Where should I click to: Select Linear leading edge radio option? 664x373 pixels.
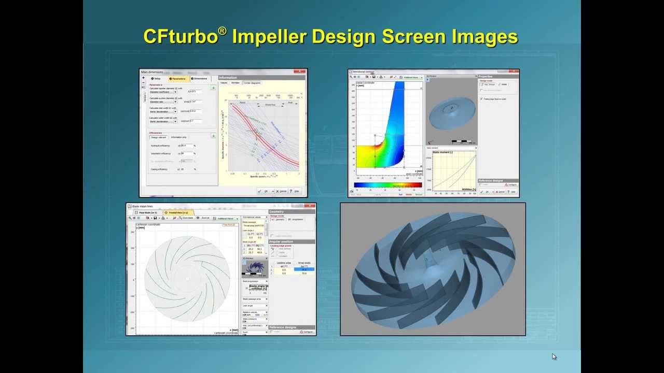pos(282,252)
